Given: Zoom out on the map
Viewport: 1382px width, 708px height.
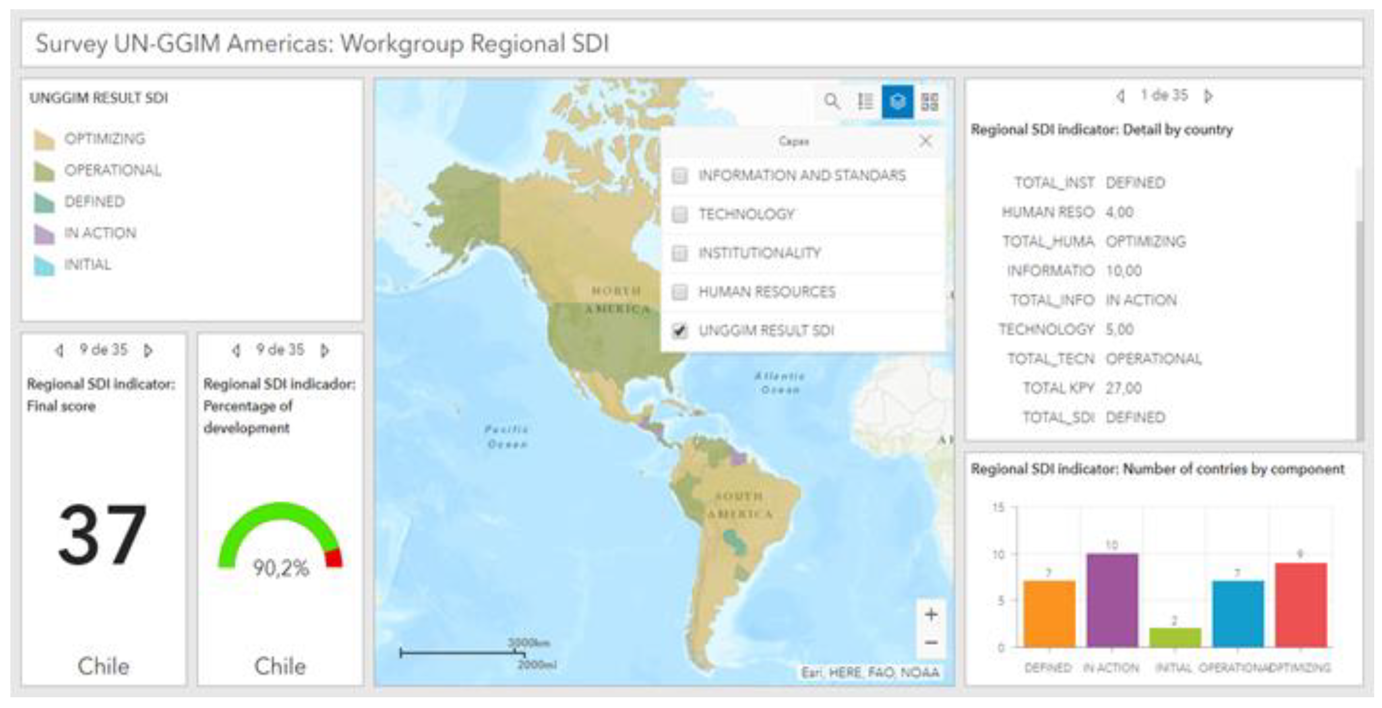Looking at the screenshot, I should (x=931, y=642).
